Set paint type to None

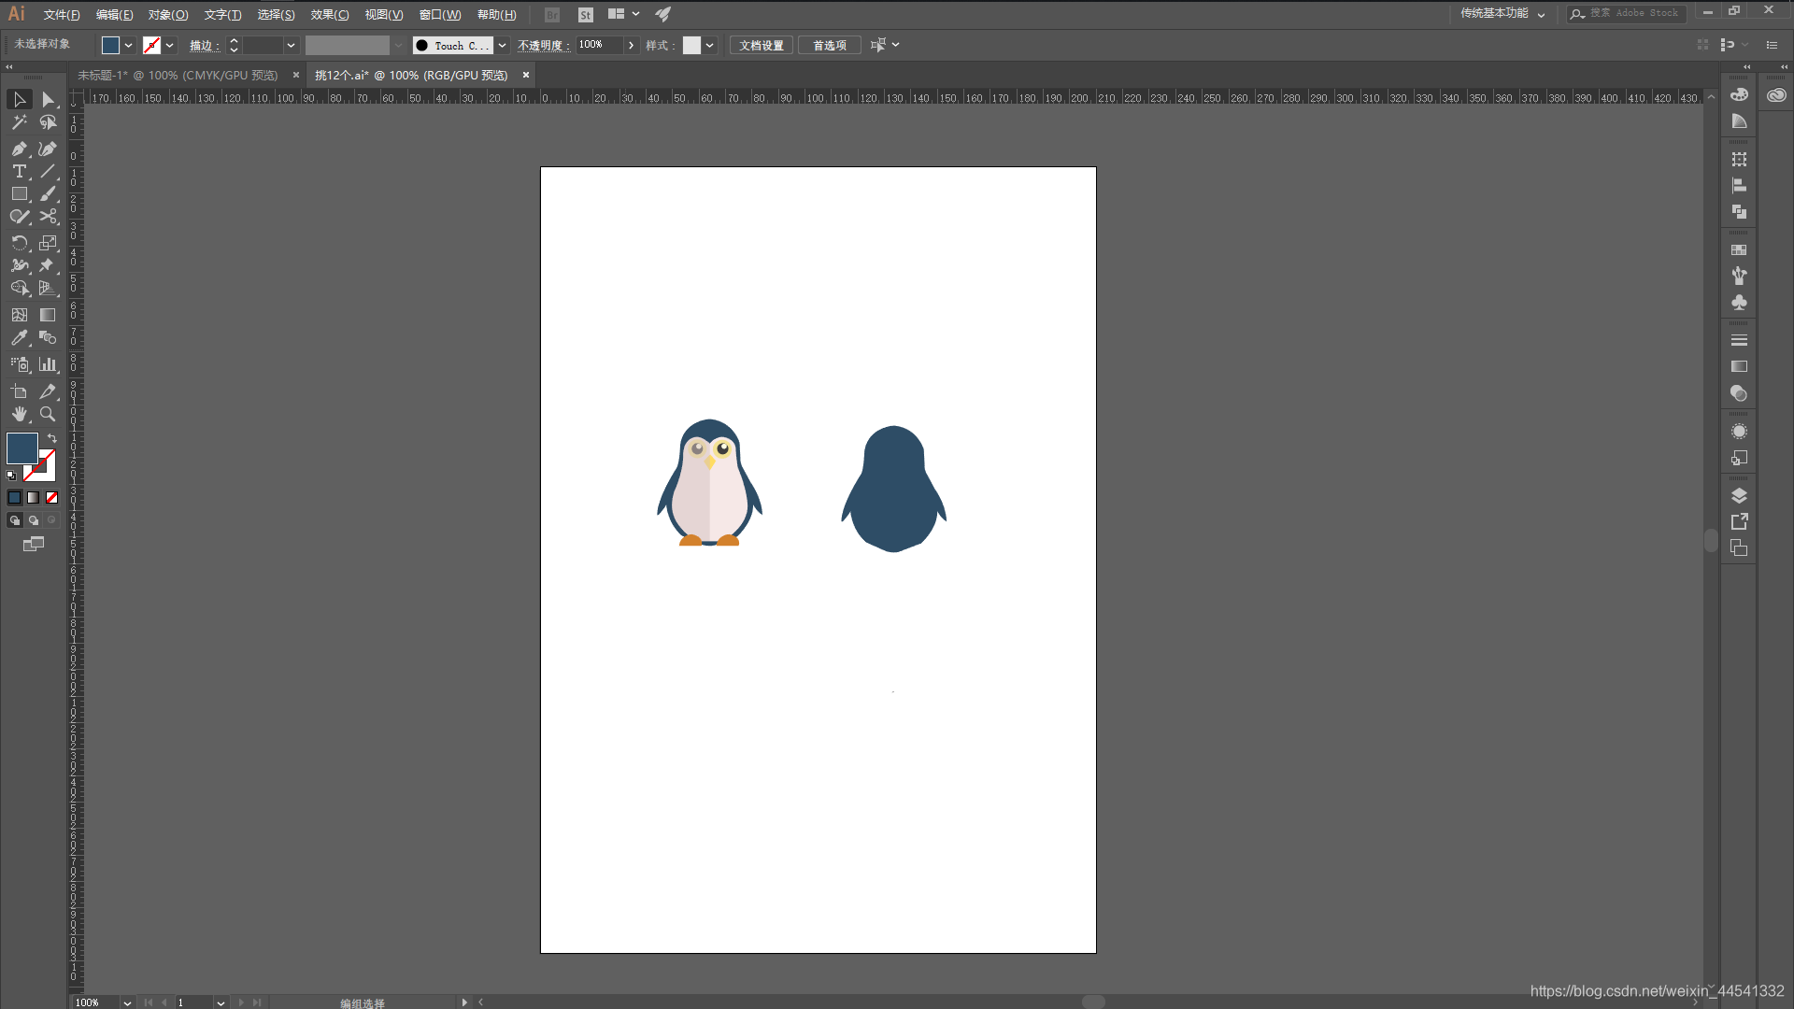click(x=52, y=497)
